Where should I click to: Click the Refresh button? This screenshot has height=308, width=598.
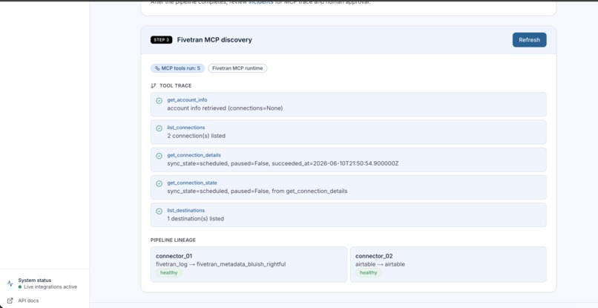529,39
